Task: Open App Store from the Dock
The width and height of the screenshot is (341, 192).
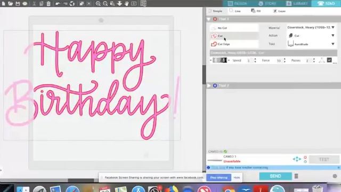Action: (x=139, y=189)
